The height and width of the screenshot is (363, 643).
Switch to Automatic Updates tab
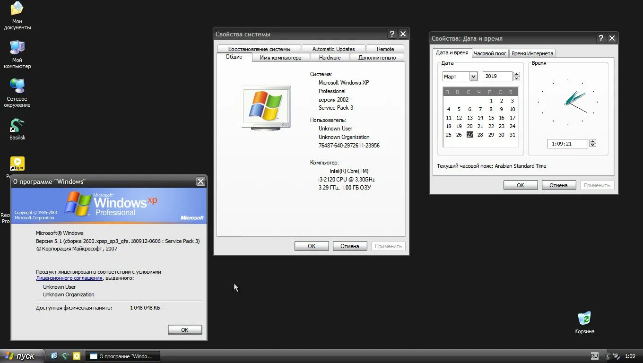point(333,49)
